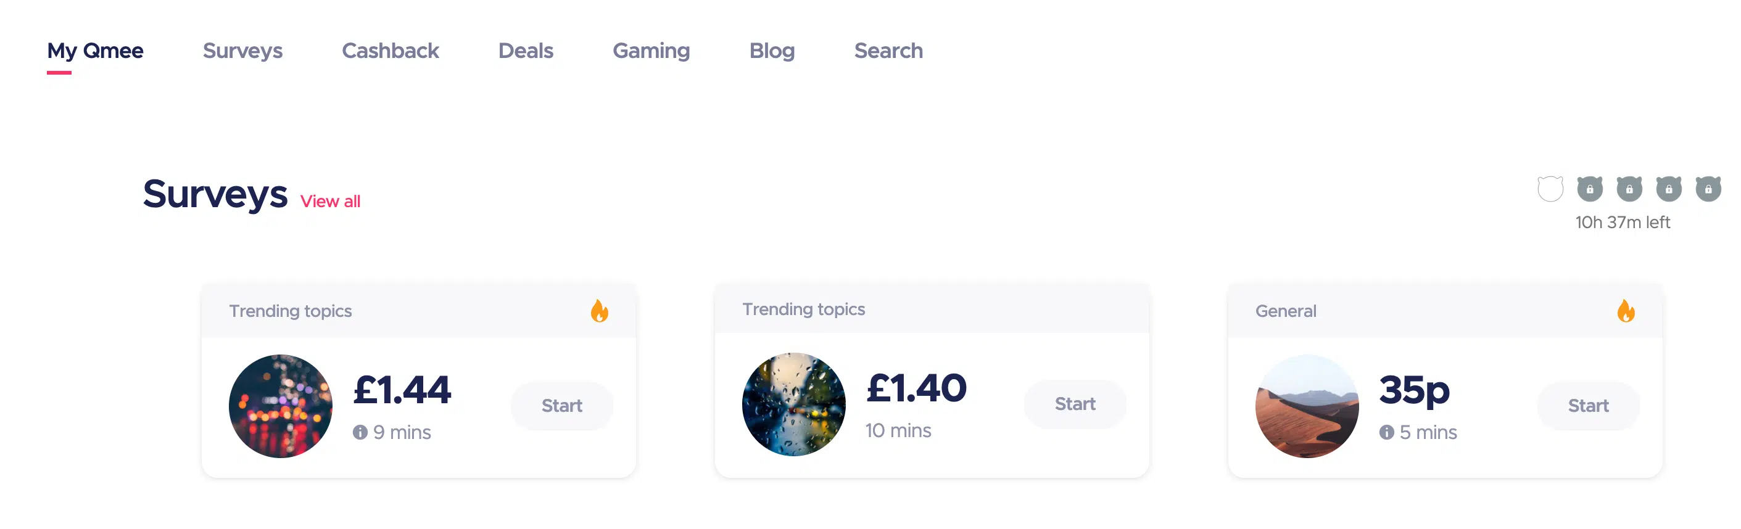Open the Cashback section
This screenshot has width=1741, height=529.
(x=391, y=51)
